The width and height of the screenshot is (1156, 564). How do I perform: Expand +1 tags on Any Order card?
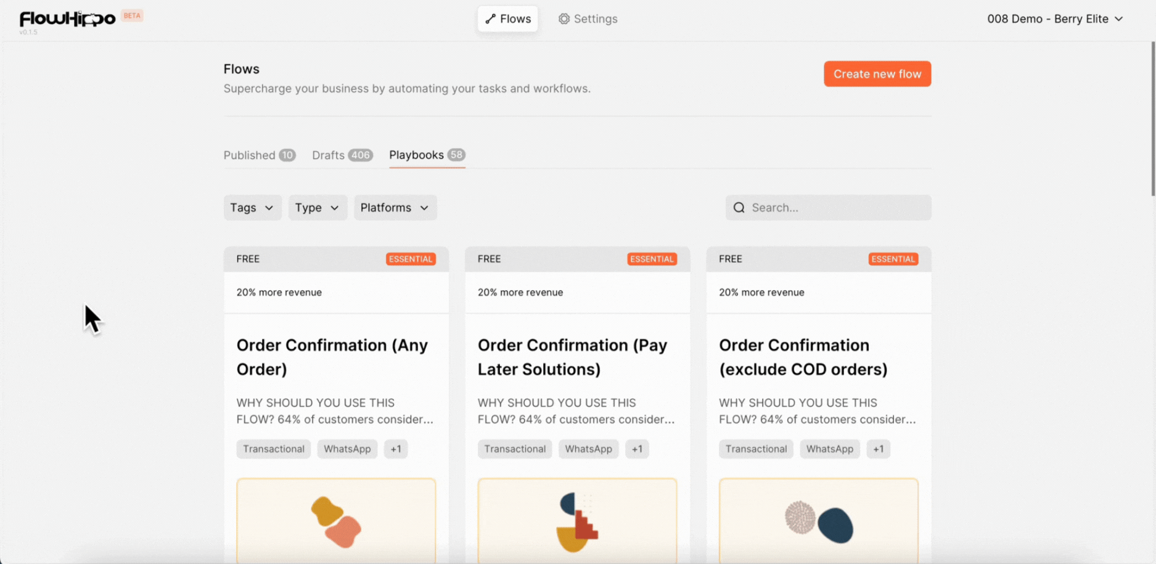point(396,449)
